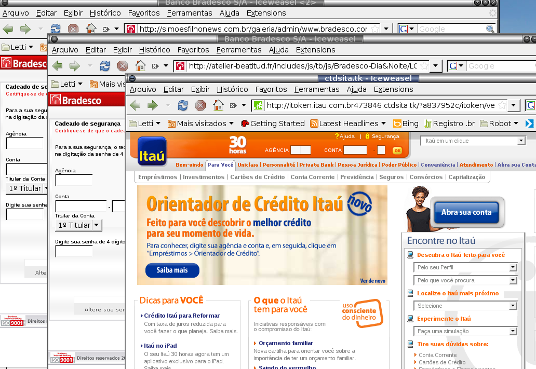Click the Segurança lock link in Itaú header
536x369 pixels.
click(x=382, y=136)
